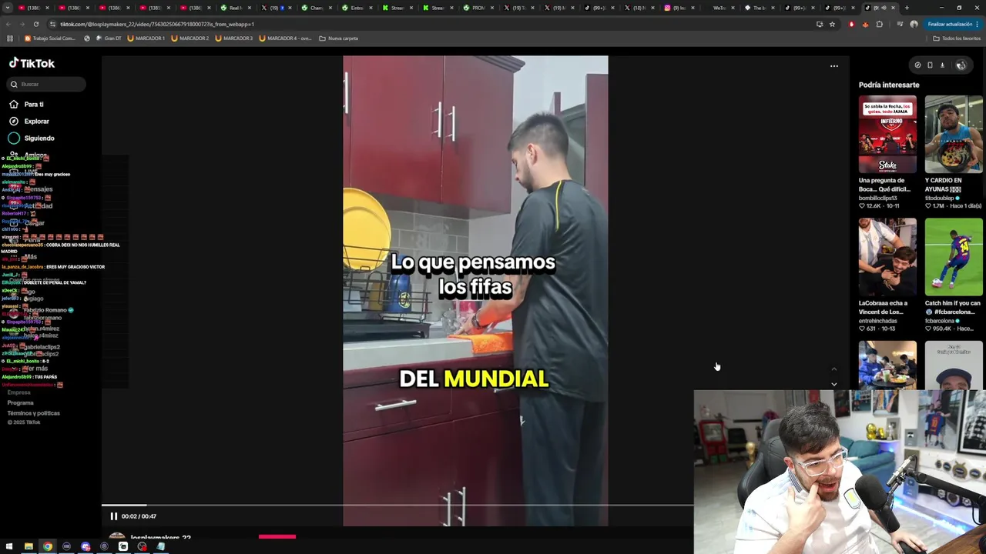Viewport: 986px width, 554px height.
Task: Open the video three-dots options menu
Action: click(833, 66)
